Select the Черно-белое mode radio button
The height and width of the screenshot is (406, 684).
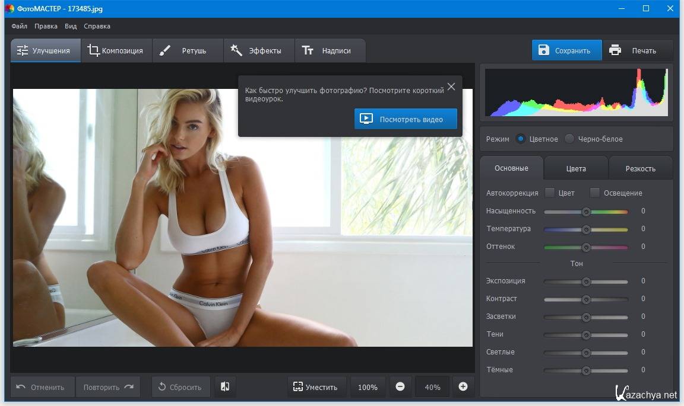(569, 139)
